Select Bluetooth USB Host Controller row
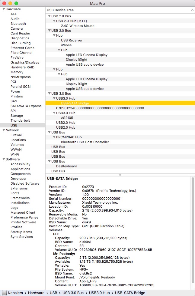 click(x=120, y=142)
